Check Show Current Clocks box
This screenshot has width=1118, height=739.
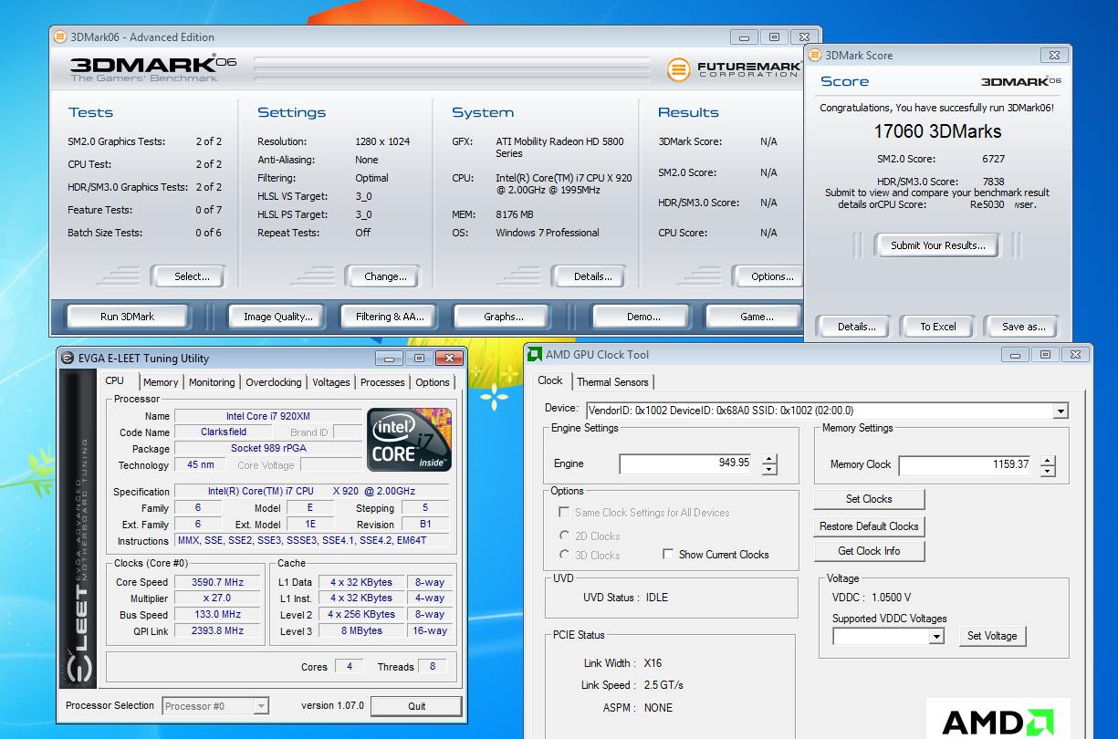[668, 554]
